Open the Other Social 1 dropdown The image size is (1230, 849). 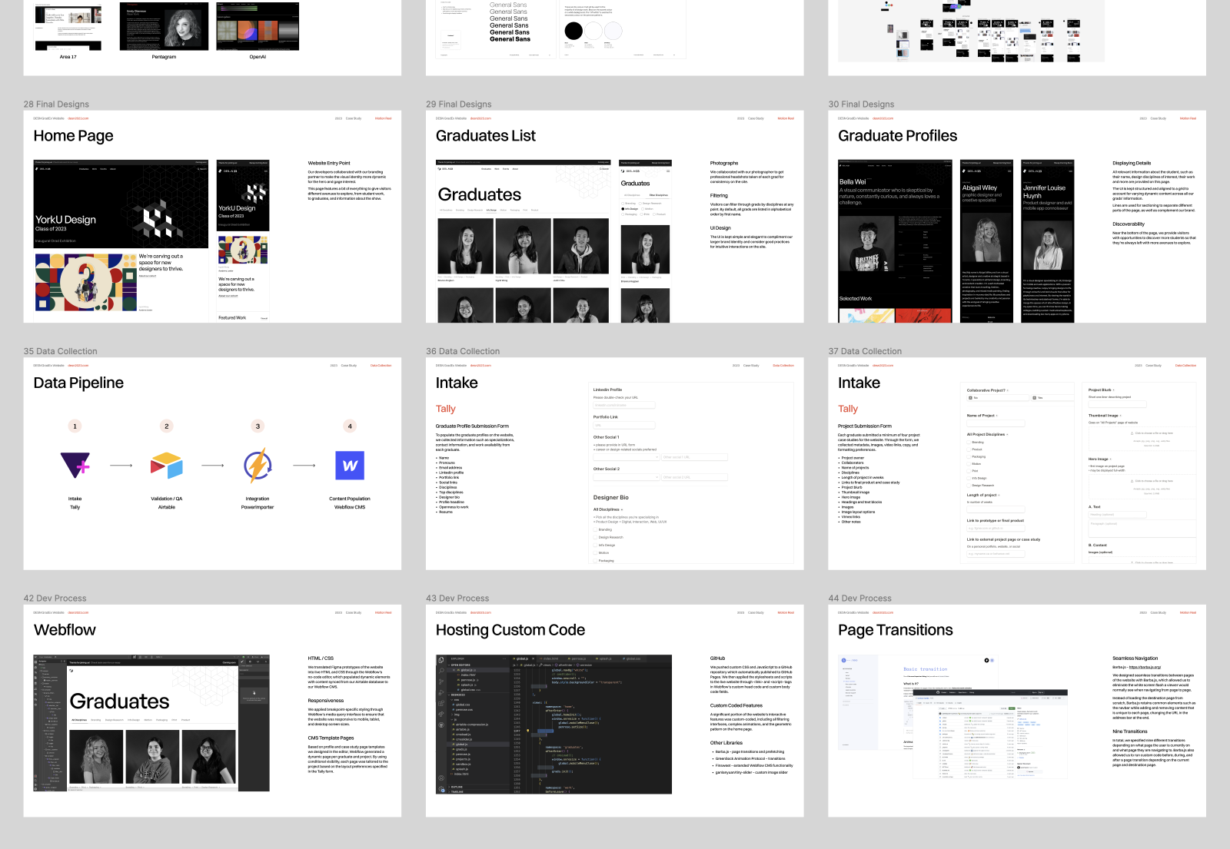tap(626, 457)
